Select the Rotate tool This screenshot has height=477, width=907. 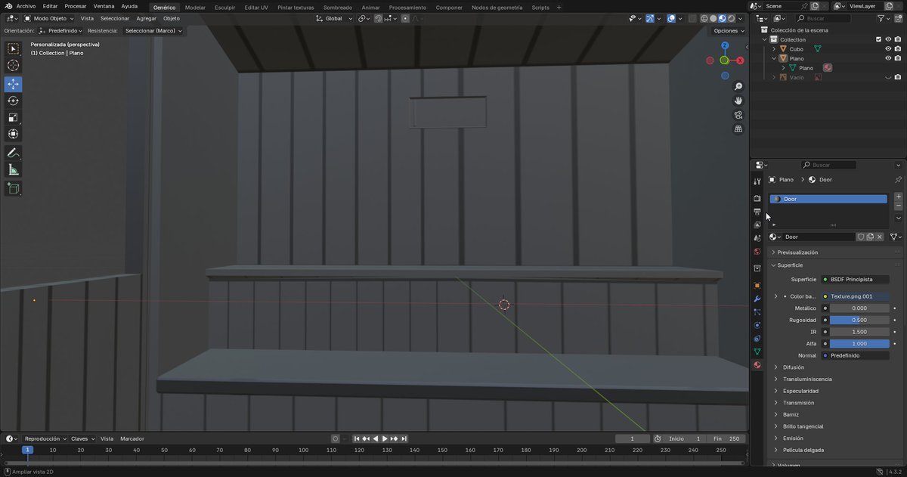(x=13, y=101)
